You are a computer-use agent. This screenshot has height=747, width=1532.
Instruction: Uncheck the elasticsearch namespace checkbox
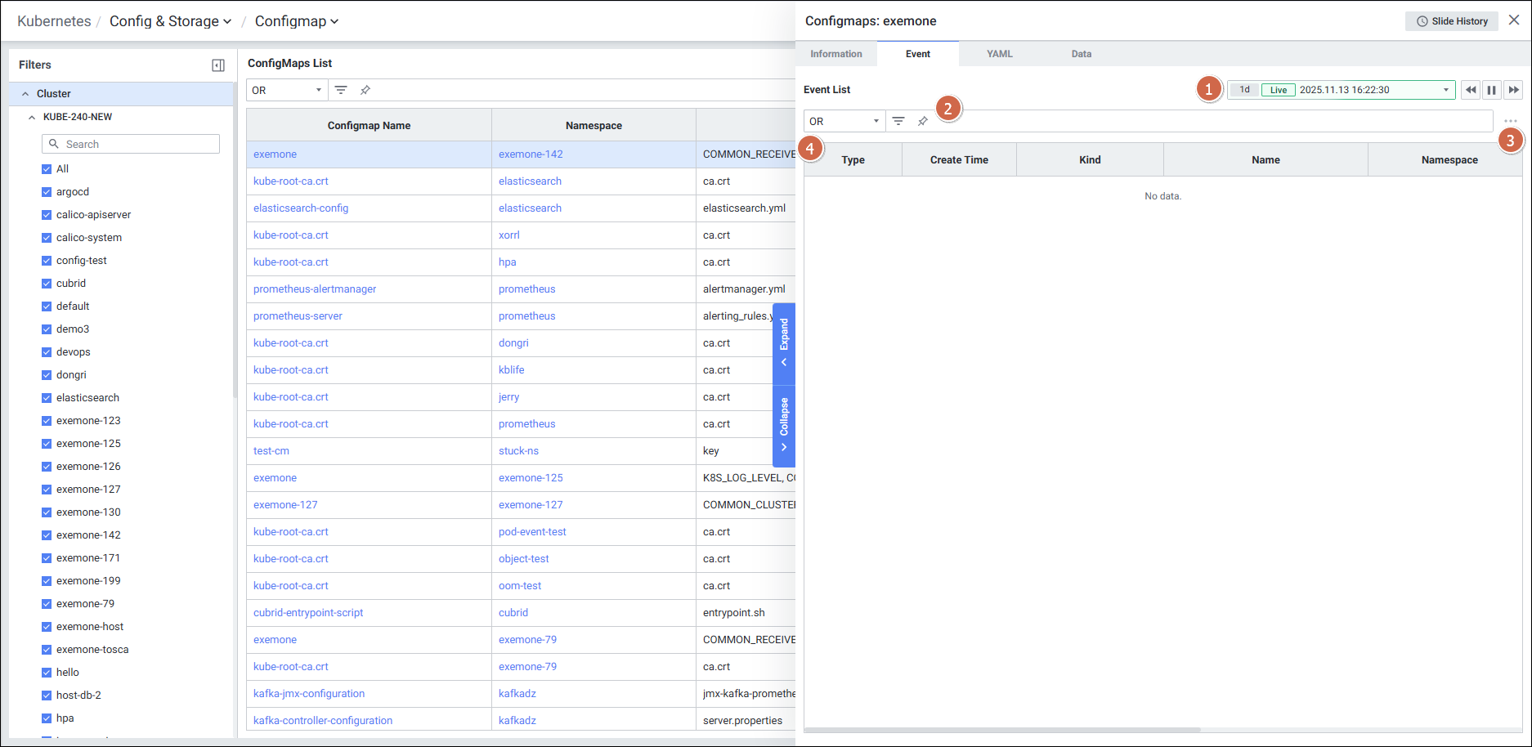(47, 398)
